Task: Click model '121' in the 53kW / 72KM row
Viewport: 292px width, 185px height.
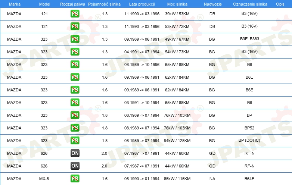Action: pos(44,26)
